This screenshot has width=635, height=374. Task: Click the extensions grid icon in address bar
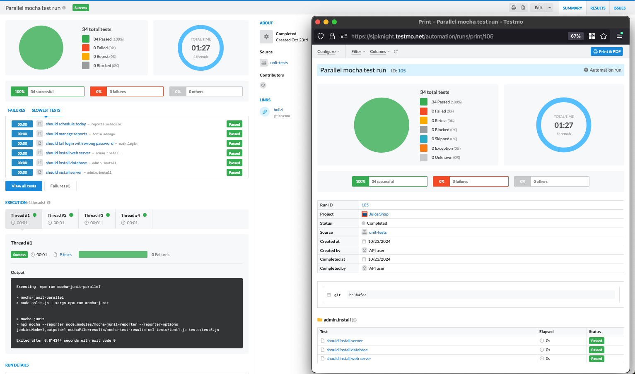click(x=592, y=36)
